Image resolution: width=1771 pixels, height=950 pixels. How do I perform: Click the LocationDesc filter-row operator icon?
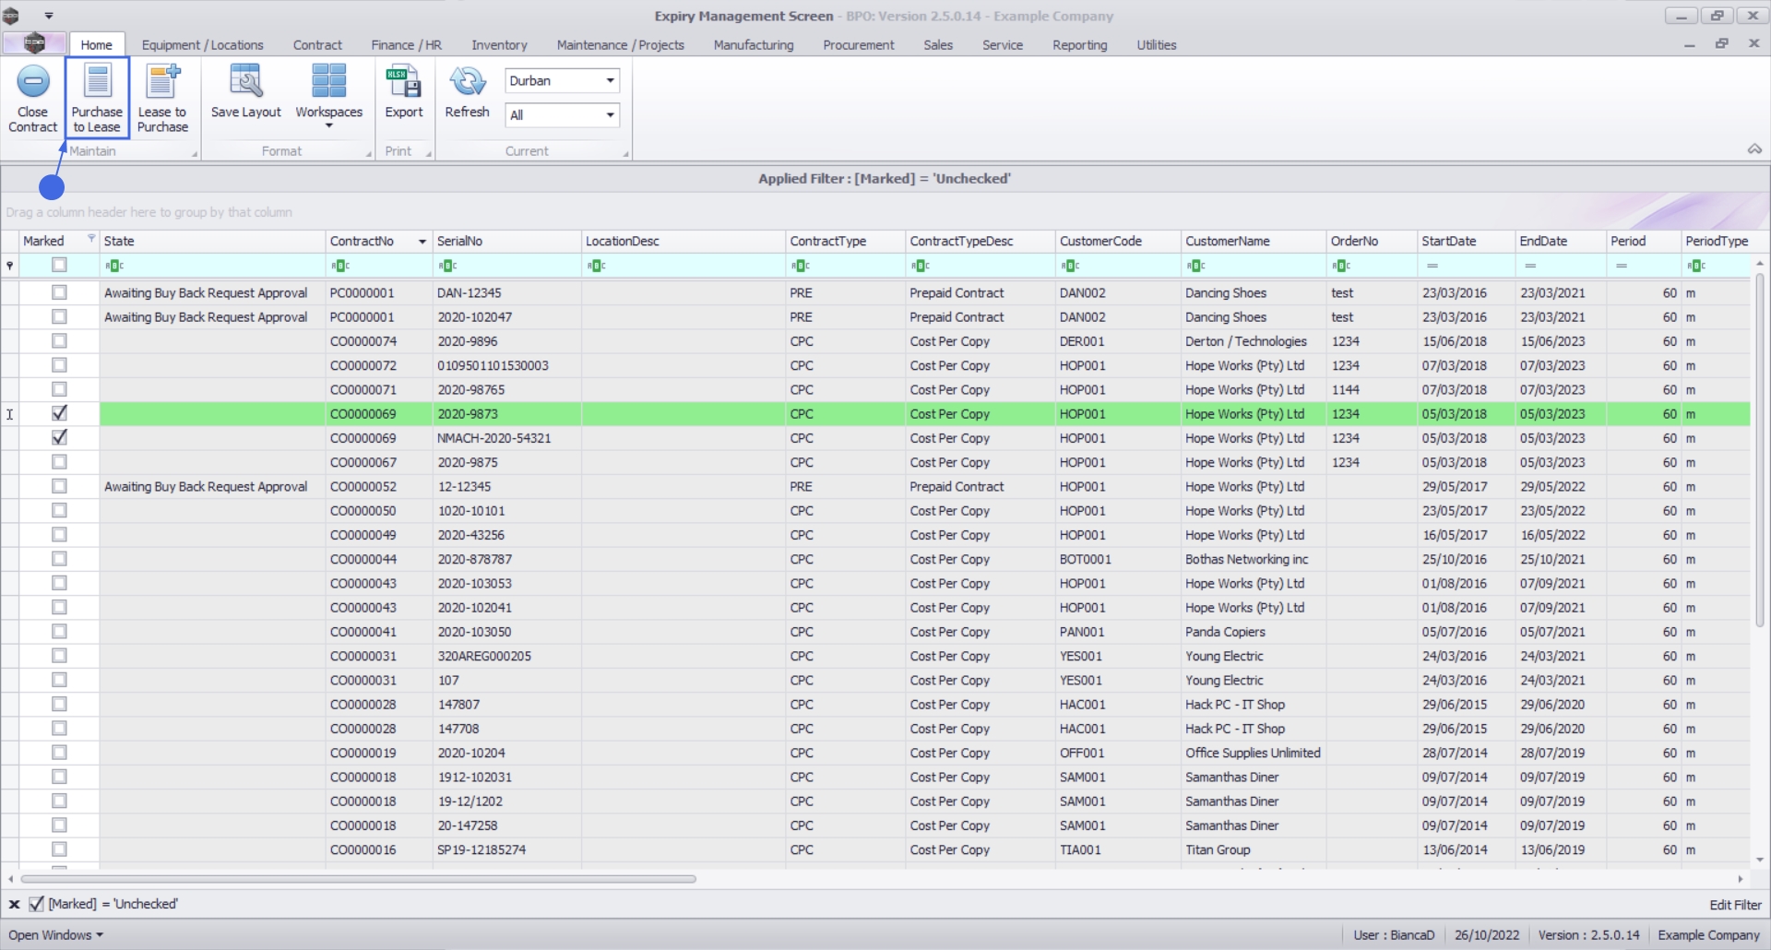click(x=597, y=266)
